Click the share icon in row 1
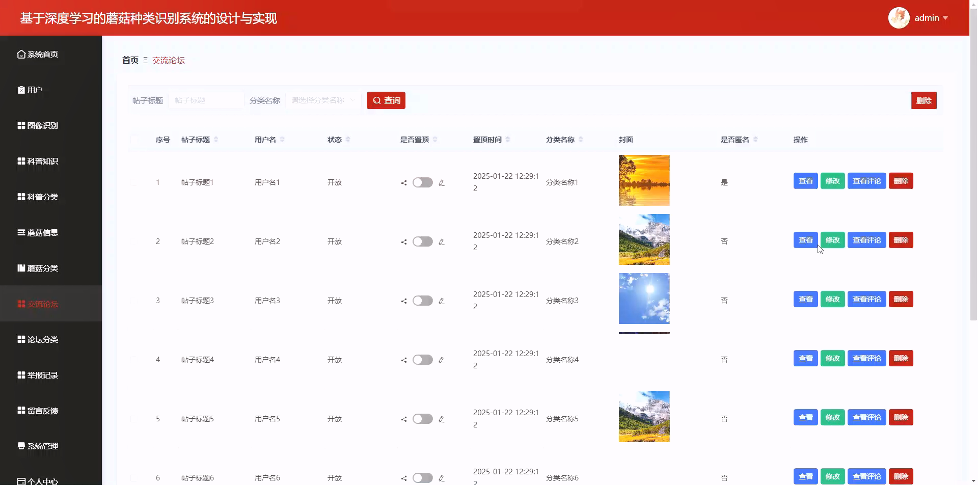Viewport: 978px width, 485px height. pyautogui.click(x=404, y=182)
